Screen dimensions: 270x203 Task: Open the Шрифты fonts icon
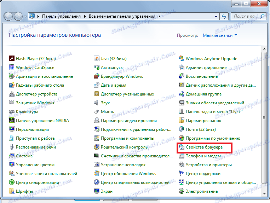[12, 191]
